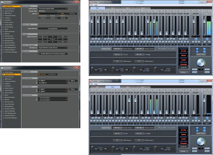The width and height of the screenshot is (213, 155).
Task: Click the monitor volume knob in the Mix 1 window
Action: click(201, 62)
